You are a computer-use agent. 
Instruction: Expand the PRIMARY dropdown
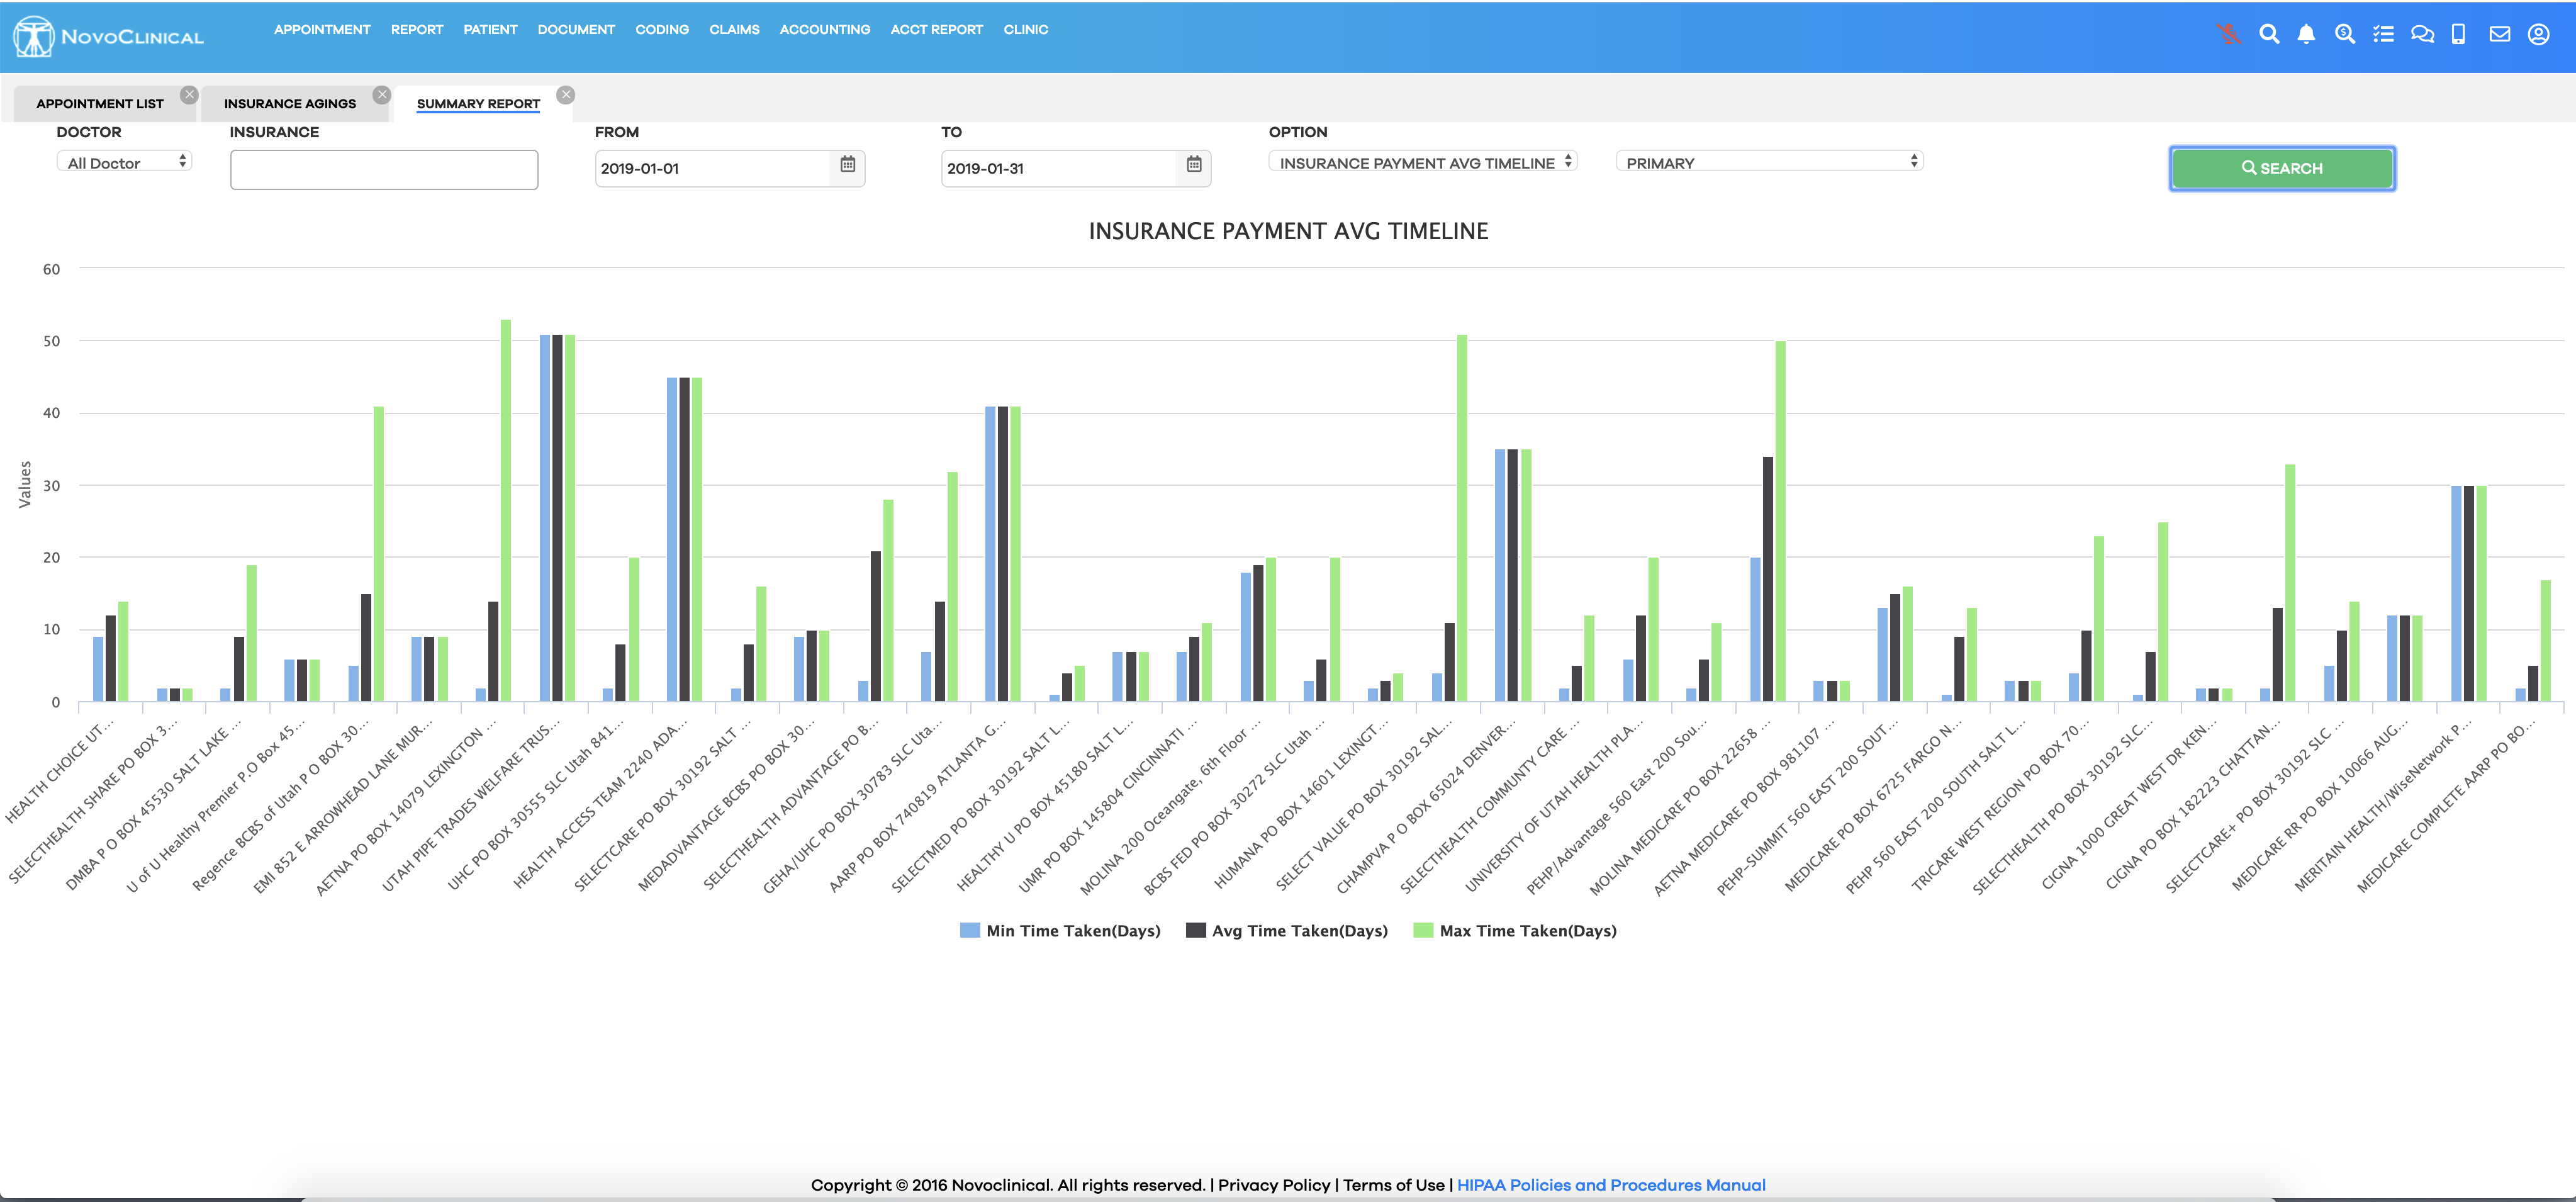pyautogui.click(x=1769, y=162)
